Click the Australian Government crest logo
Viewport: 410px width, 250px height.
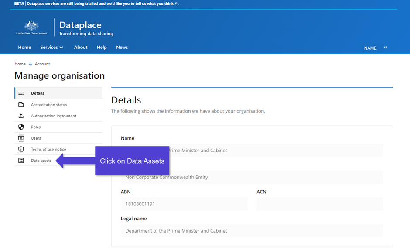(x=31, y=27)
